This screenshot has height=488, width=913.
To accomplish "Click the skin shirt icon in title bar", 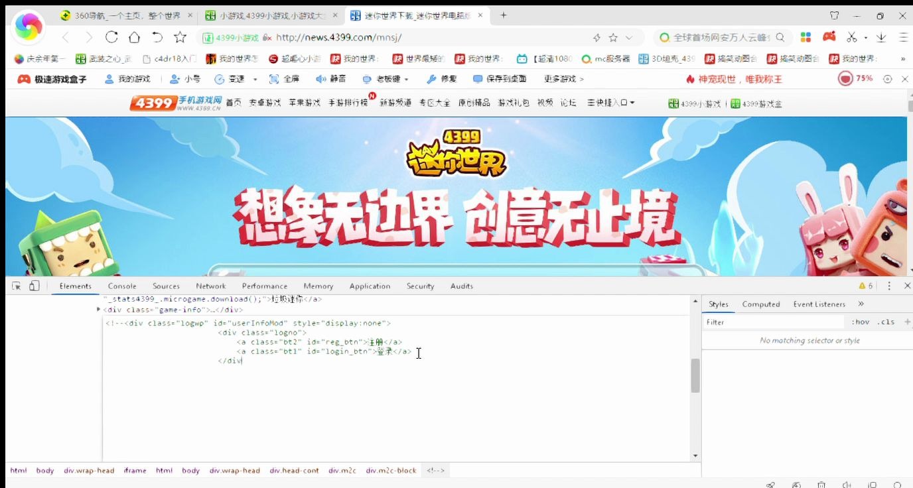I will click(x=835, y=15).
